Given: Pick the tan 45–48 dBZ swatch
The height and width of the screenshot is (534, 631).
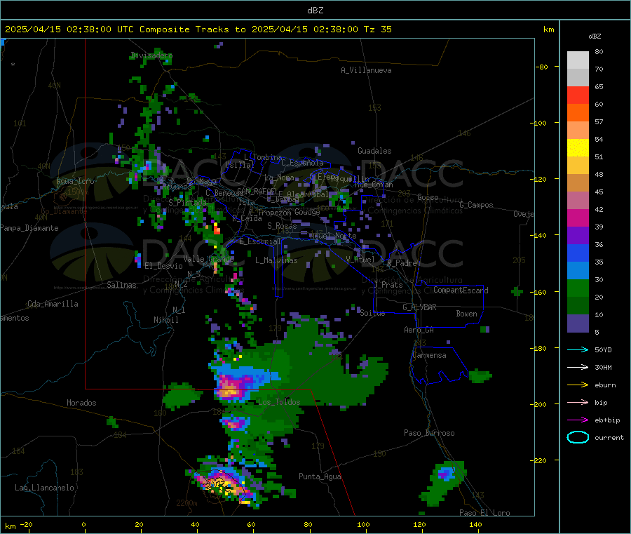Looking at the screenshot, I should [x=578, y=183].
